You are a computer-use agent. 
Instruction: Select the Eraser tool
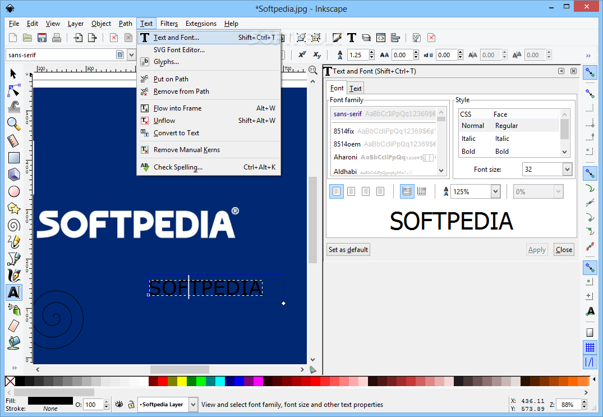point(13,326)
